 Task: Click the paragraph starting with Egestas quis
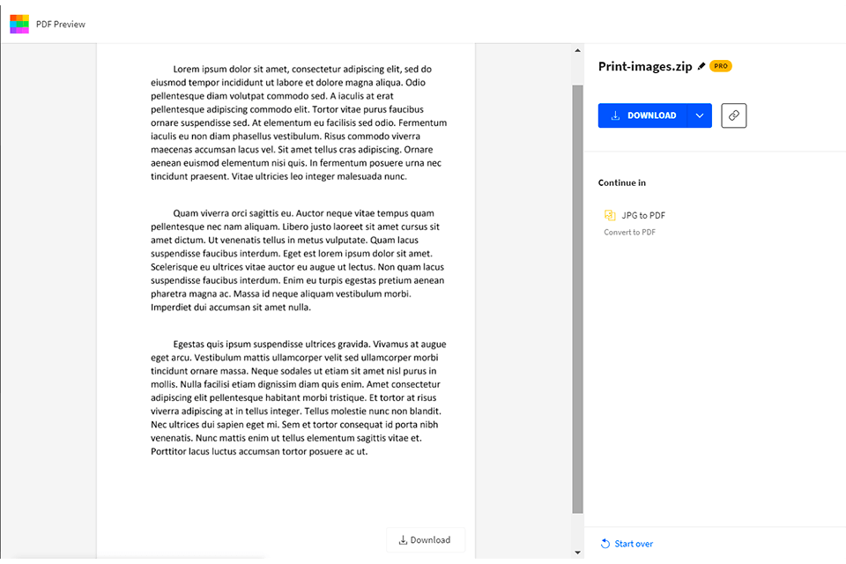tap(299, 397)
